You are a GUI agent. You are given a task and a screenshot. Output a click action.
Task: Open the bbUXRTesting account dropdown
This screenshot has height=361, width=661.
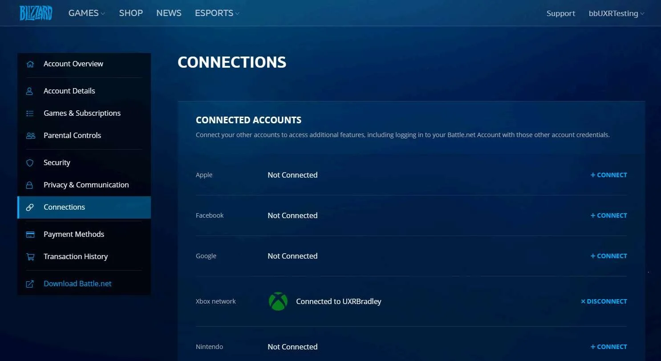click(616, 14)
